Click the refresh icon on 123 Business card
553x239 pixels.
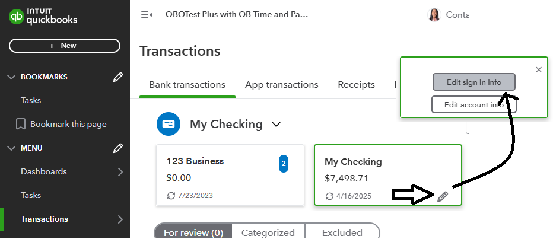170,196
